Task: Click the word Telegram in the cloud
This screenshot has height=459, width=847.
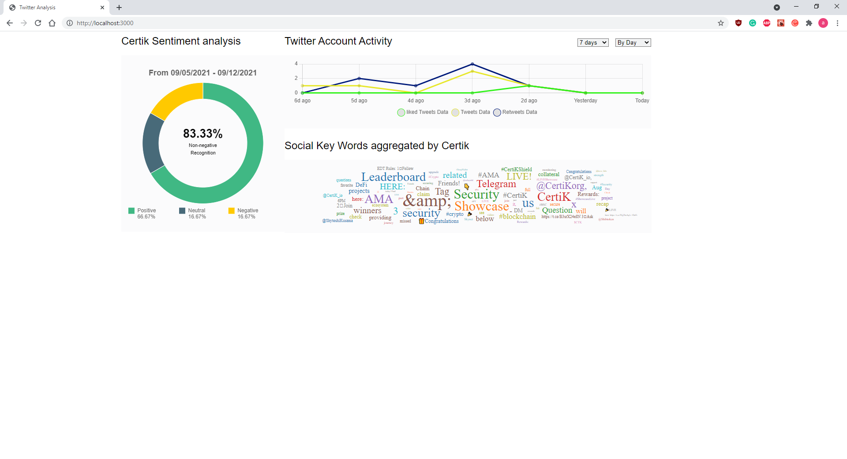Action: (496, 184)
